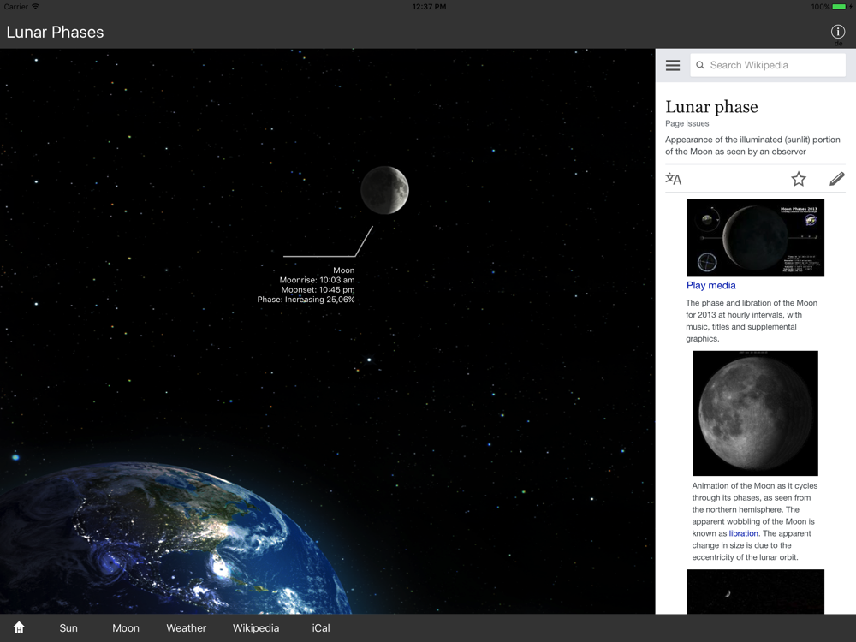Tap the full moon animation image
856x642 pixels.
755,413
